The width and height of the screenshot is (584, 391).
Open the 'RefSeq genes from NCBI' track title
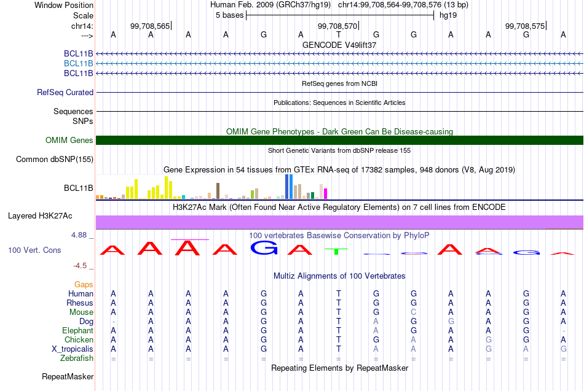point(339,83)
